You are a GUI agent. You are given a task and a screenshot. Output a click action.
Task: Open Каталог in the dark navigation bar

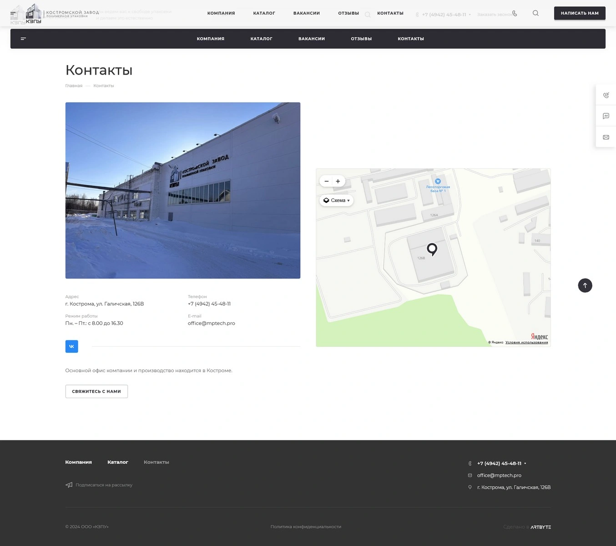(261, 39)
